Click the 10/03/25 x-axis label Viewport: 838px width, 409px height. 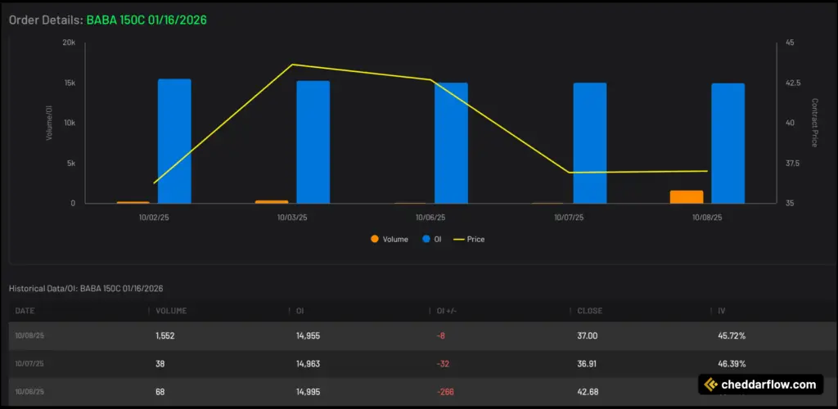coord(292,218)
